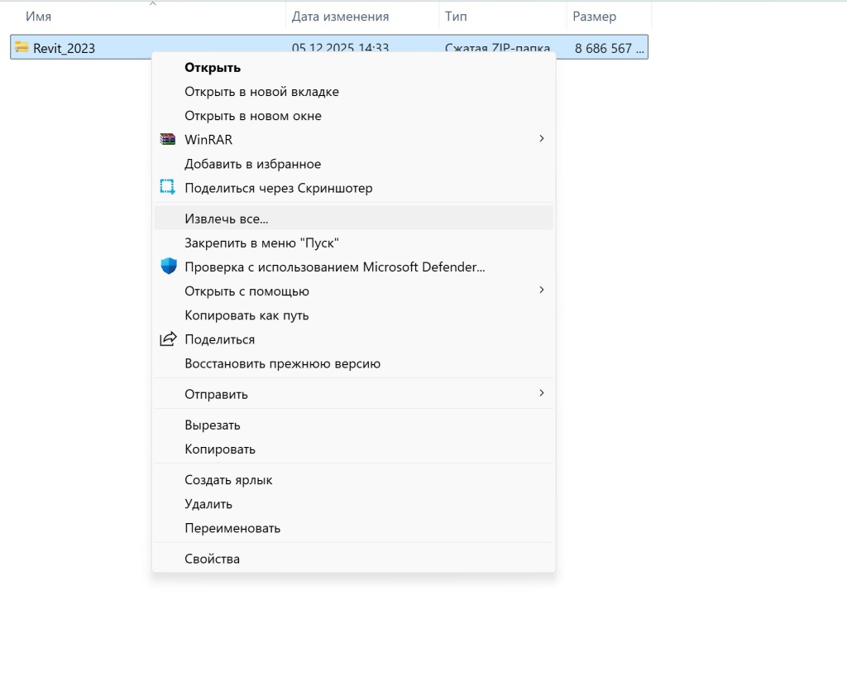Screen dimensions: 847x682
Task: Run 'Проверка с использованием Microsoft Defender...'
Action: pyautogui.click(x=354, y=267)
